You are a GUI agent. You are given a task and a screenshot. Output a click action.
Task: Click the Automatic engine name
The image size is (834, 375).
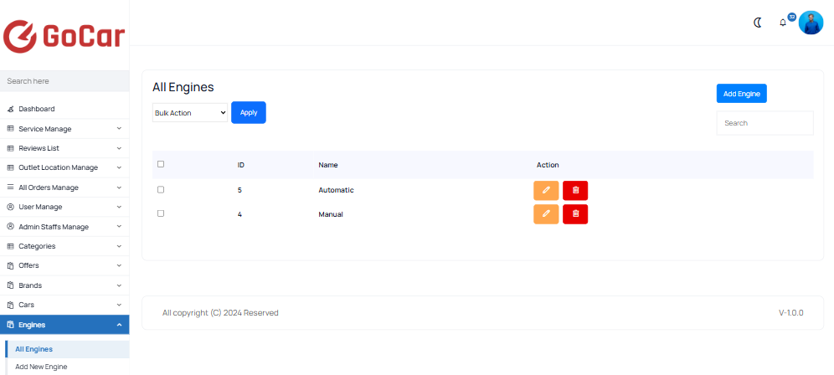coord(336,190)
